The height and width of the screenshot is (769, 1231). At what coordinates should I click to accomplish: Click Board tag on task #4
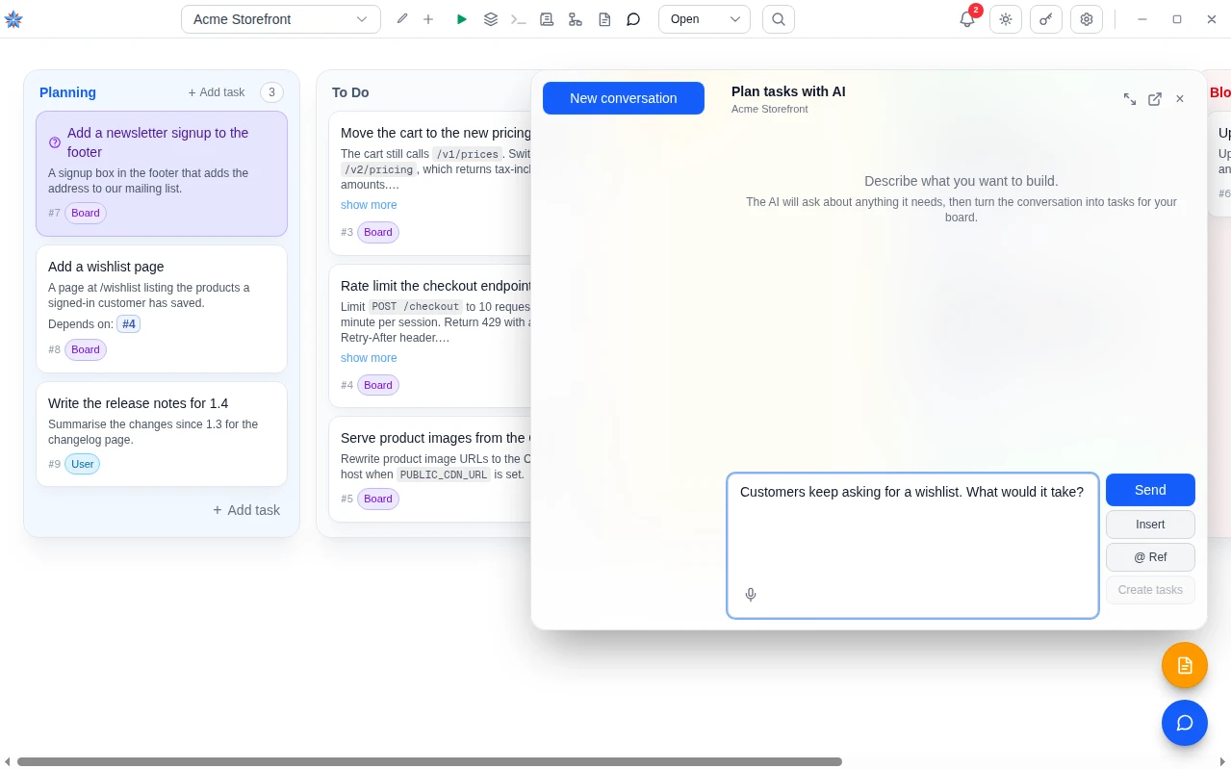(378, 385)
